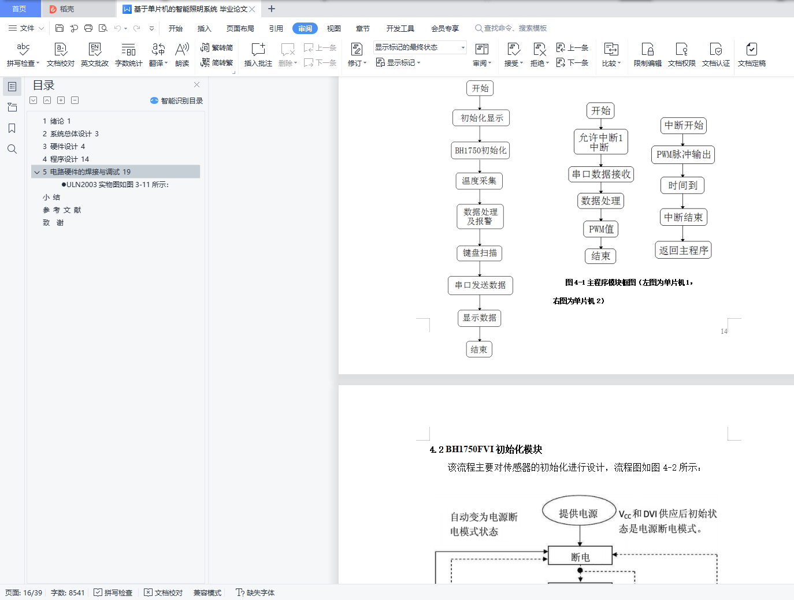Save the document from the quick access toolbar
The height and width of the screenshot is (600, 794).
click(60, 28)
